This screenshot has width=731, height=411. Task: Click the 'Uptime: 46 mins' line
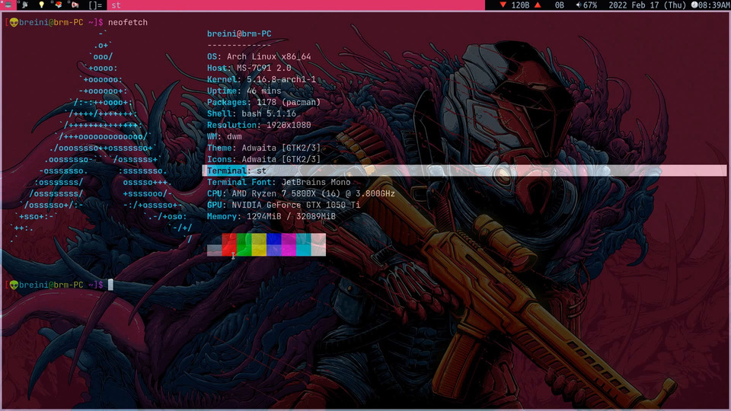click(244, 91)
